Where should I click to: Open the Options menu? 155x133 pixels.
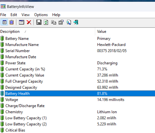41,15
